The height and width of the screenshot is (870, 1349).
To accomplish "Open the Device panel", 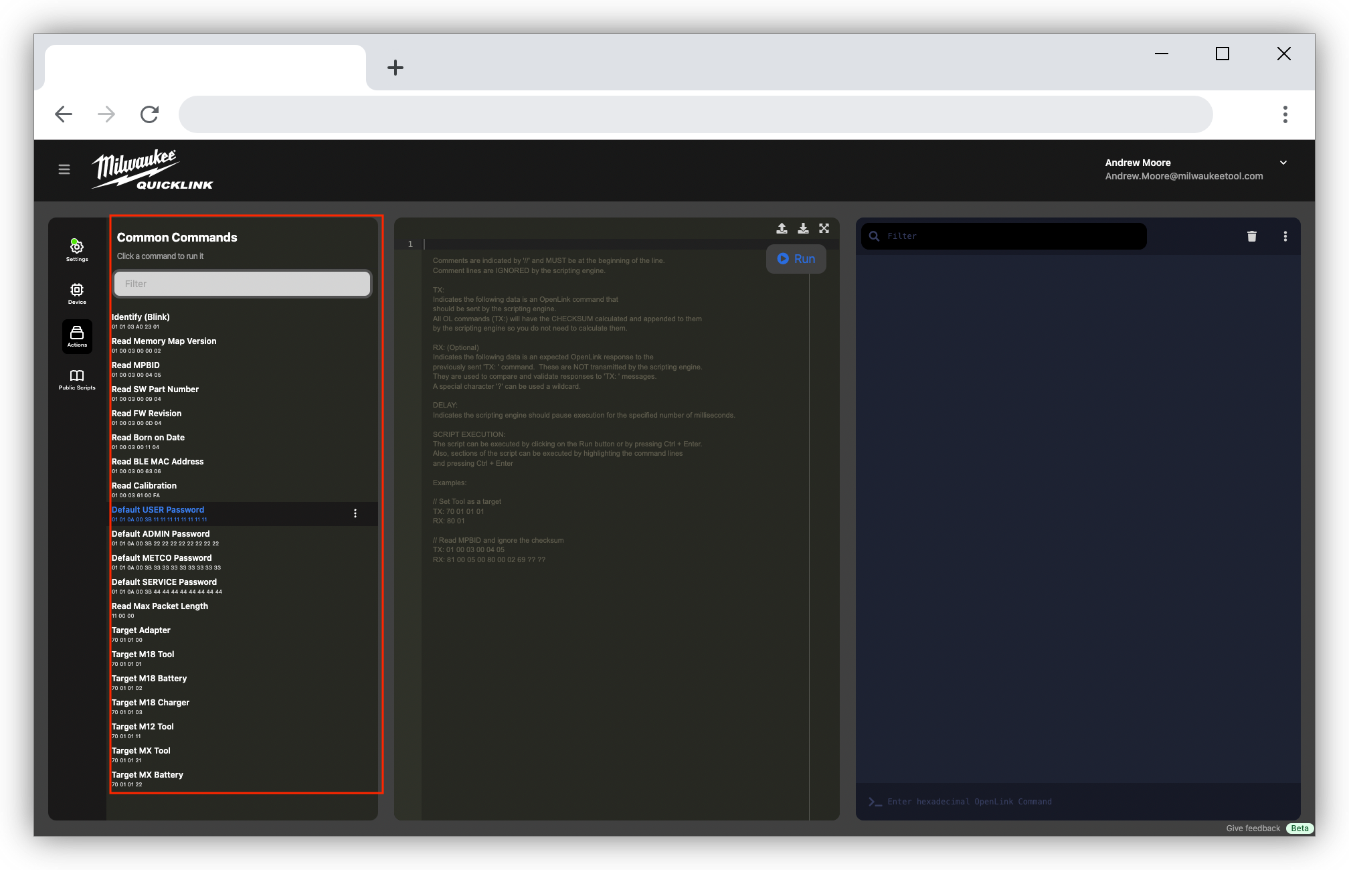I will [77, 293].
